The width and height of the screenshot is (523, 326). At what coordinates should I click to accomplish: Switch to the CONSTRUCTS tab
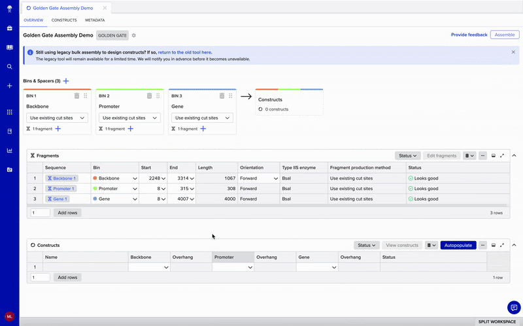tap(64, 20)
